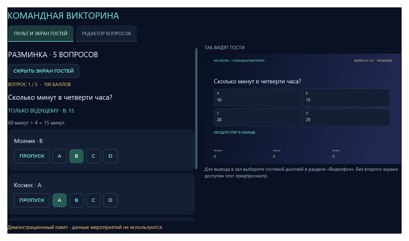The height and width of the screenshot is (241, 409).
Task: Choose answer C for team Космос
Action: coord(93,200)
